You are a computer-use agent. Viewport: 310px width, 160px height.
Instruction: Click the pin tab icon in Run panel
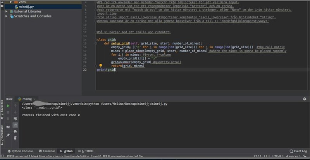pos(8,135)
